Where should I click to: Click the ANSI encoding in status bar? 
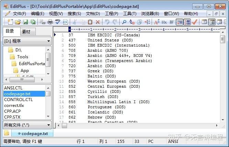click(x=173, y=141)
